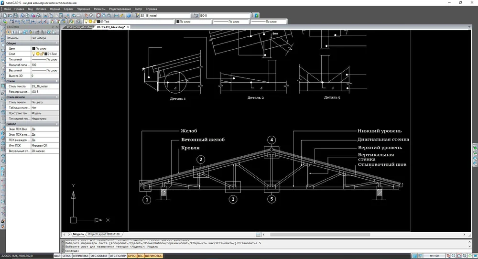Click the Quick select icon in Свойства panel
Image resolution: width=478 pixels, height=259 pixels.
[31, 32]
